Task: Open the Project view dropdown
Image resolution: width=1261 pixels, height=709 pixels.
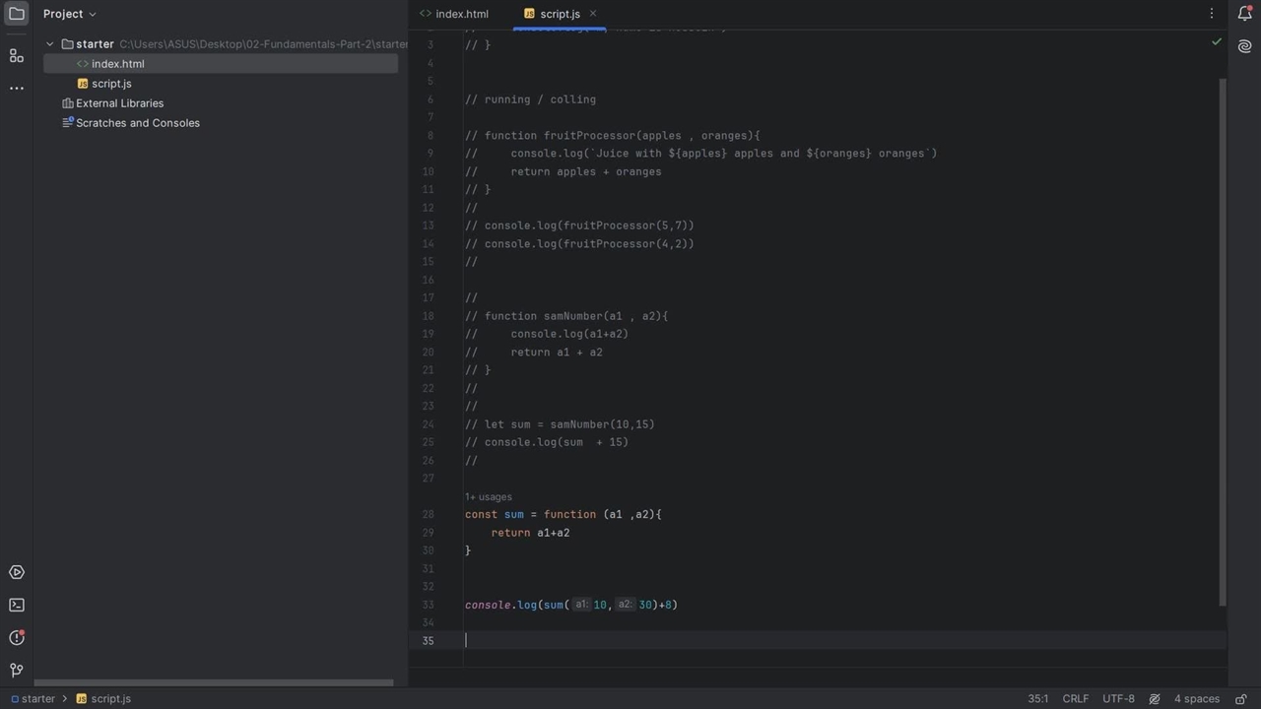Action: click(69, 14)
